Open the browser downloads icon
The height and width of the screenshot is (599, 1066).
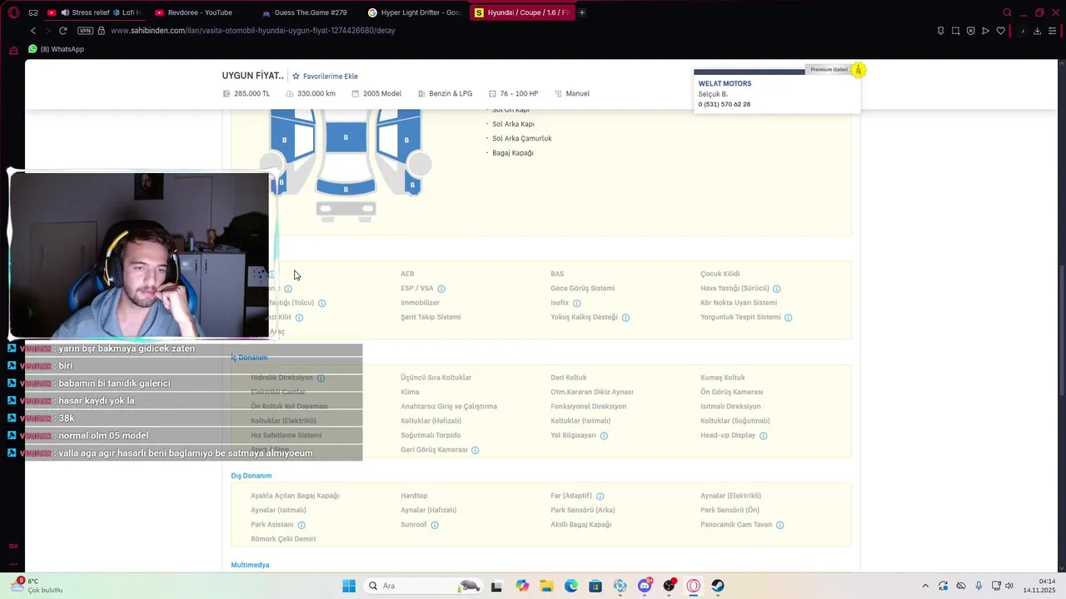(1037, 31)
